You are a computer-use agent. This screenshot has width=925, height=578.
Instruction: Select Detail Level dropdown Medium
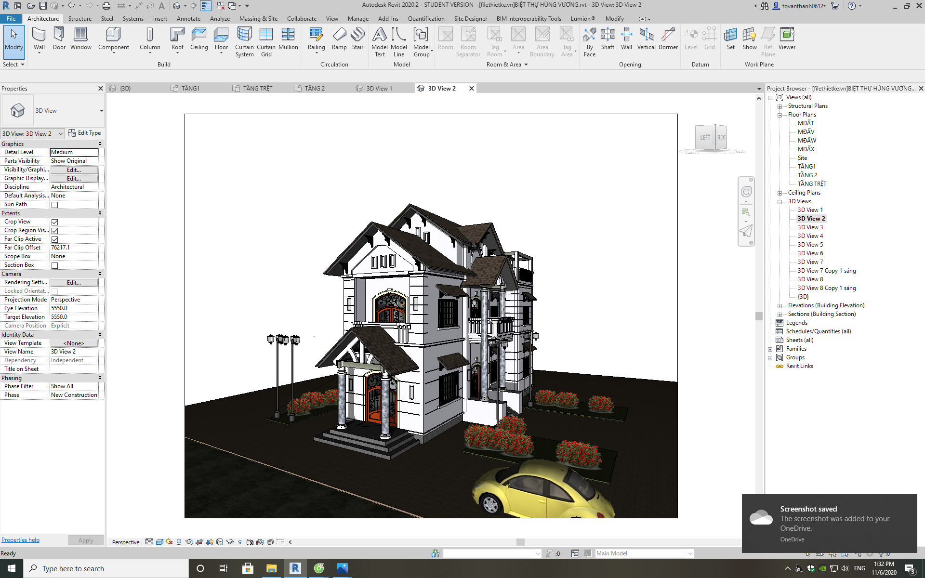coord(73,152)
